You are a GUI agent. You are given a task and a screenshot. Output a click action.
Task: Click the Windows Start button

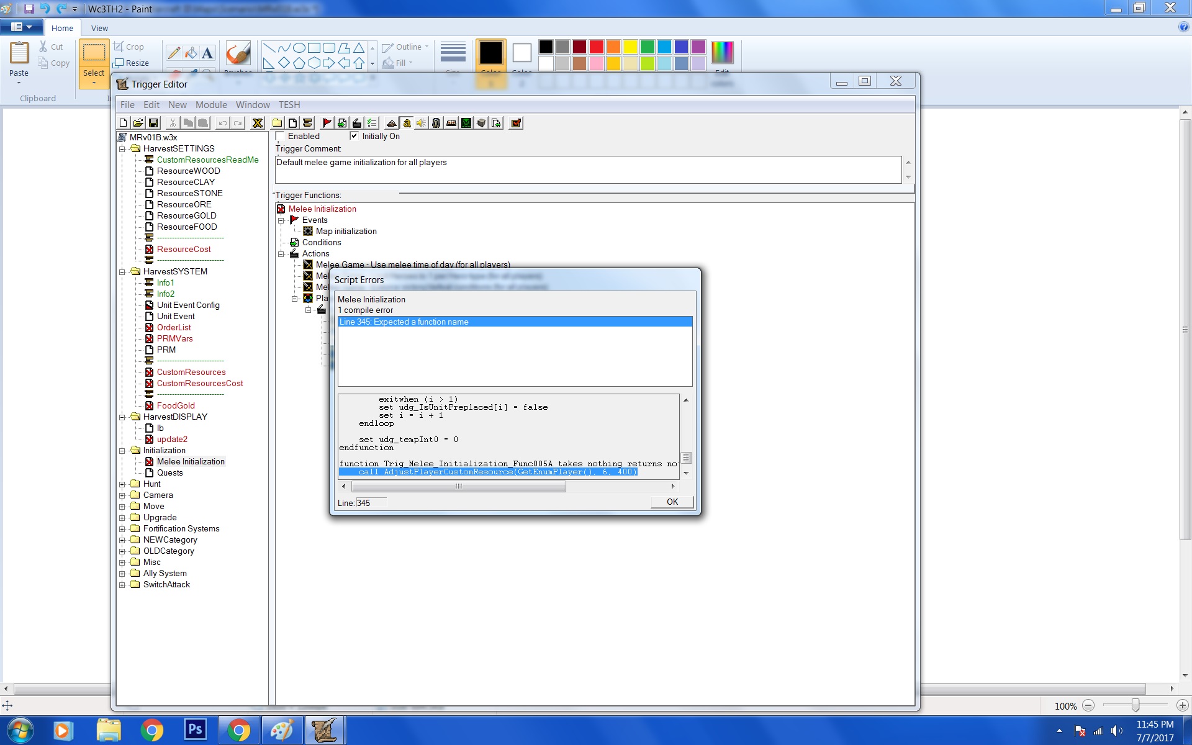19,730
